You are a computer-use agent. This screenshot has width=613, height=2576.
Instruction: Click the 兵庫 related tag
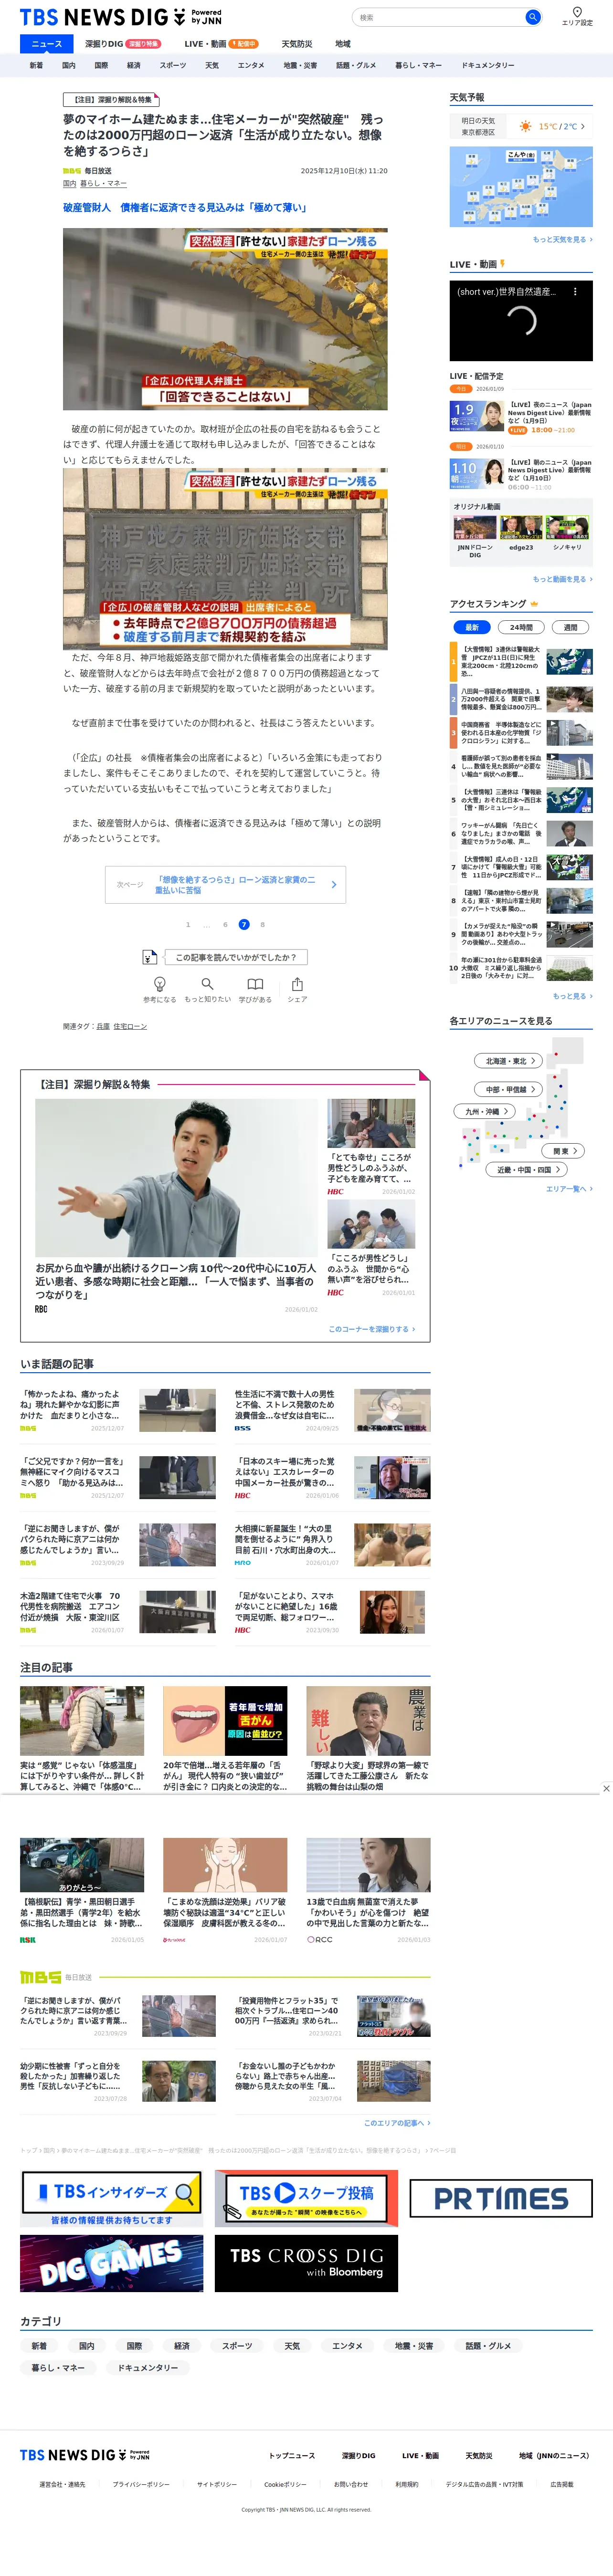point(103,1026)
